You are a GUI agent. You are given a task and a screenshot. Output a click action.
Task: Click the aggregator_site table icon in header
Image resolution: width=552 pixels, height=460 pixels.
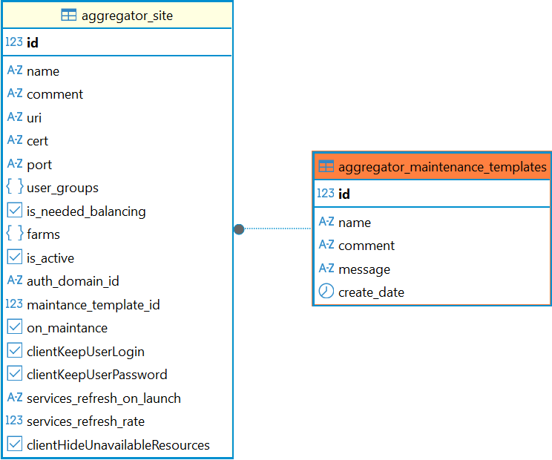(x=69, y=16)
